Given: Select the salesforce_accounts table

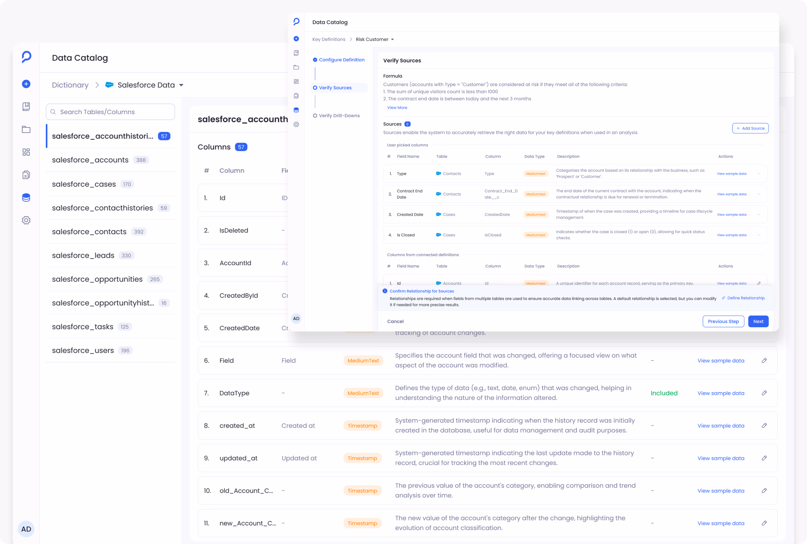Looking at the screenshot, I should coord(110,160).
